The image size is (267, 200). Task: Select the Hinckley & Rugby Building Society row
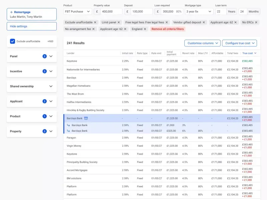click(162, 110)
